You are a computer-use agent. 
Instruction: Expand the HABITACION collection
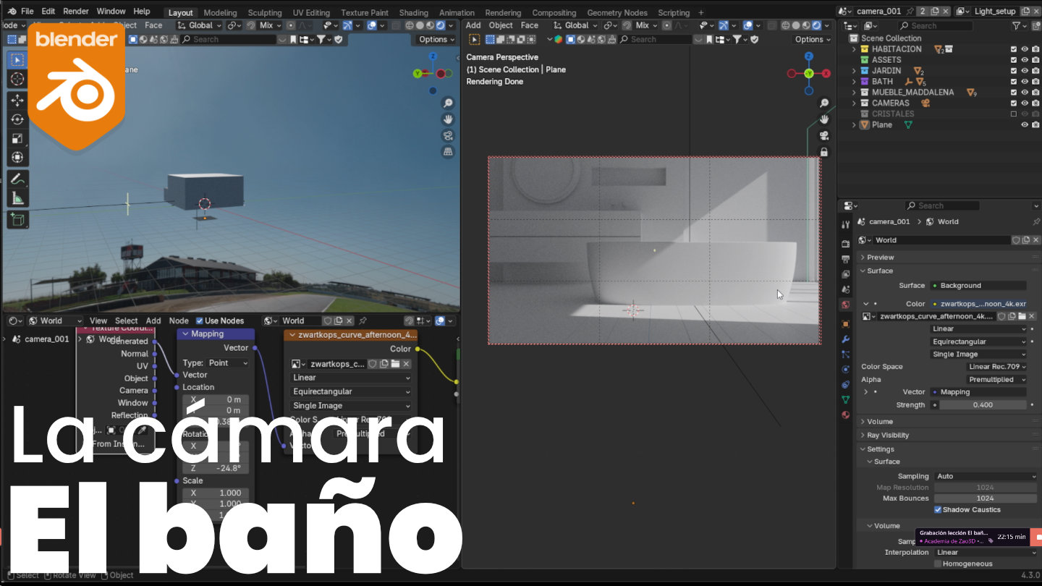(854, 49)
